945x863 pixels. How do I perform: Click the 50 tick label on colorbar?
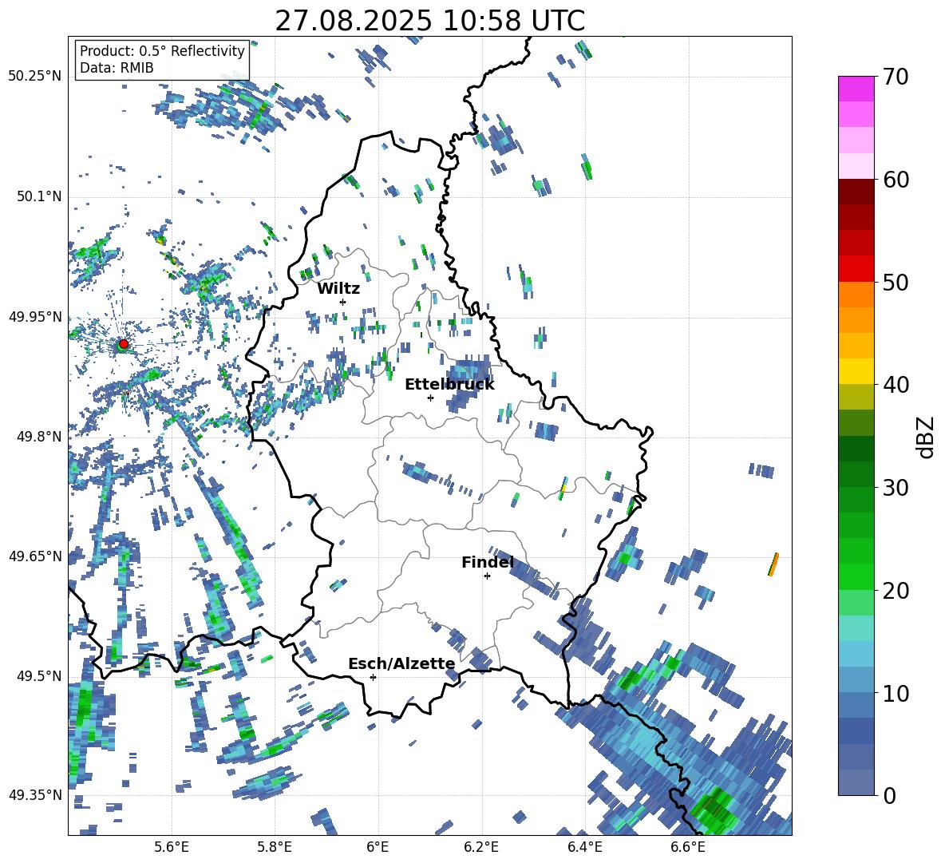coord(896,283)
